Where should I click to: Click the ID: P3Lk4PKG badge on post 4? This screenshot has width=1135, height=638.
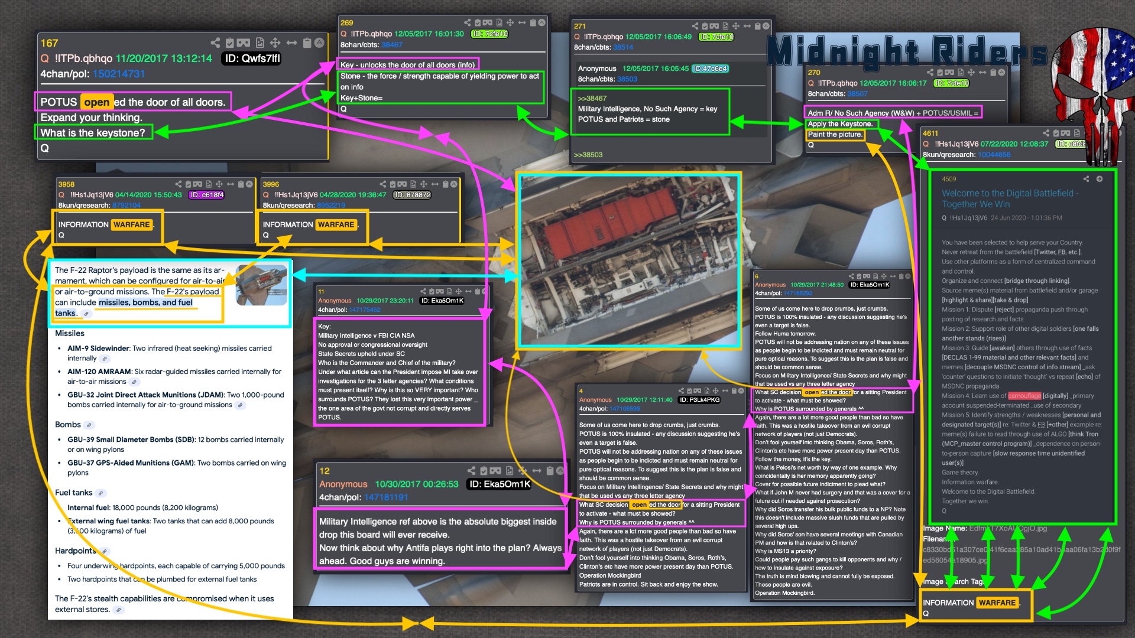point(700,400)
